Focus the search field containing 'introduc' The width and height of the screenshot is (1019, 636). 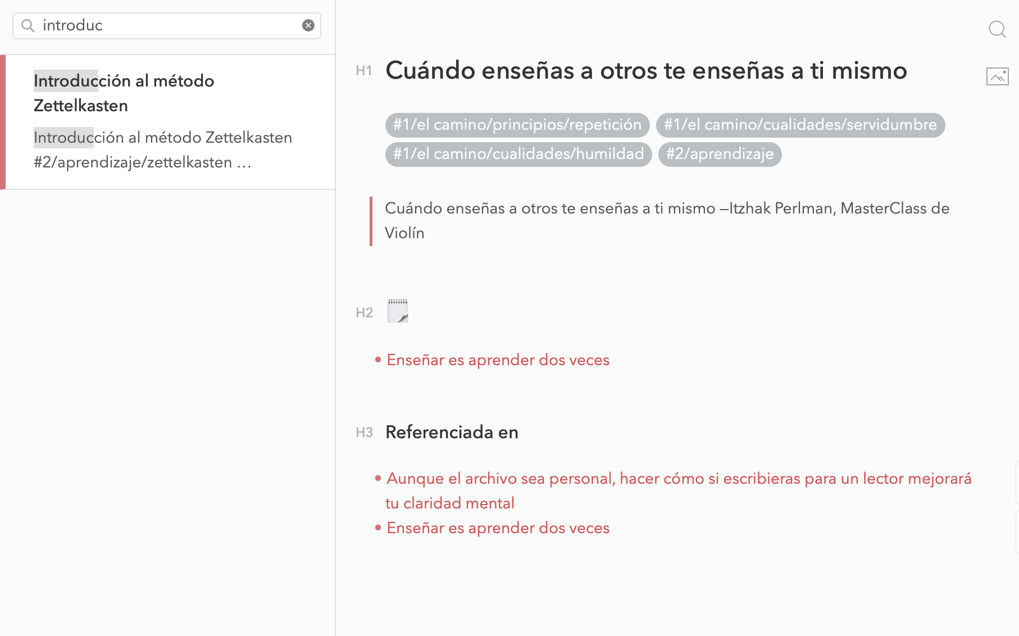(167, 26)
